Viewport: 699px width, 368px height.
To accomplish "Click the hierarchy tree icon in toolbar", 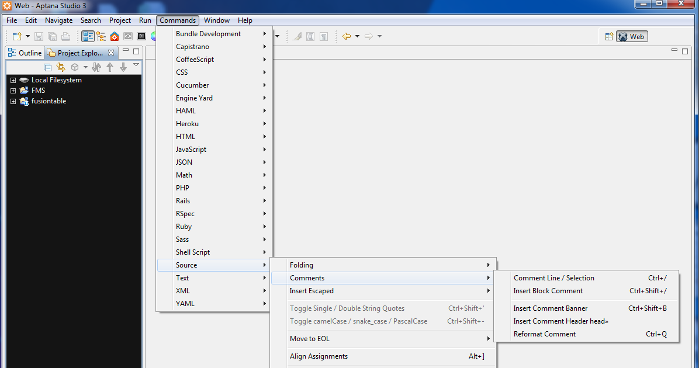I will (x=101, y=37).
